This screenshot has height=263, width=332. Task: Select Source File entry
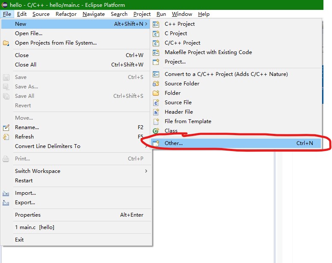coord(236,102)
